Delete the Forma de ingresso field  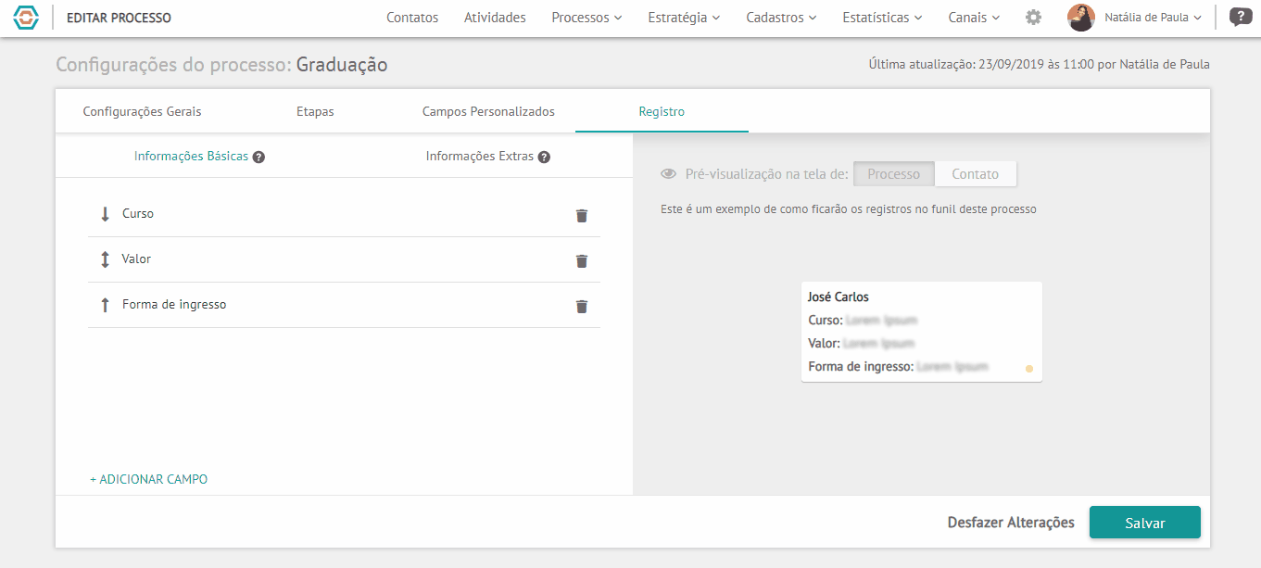click(582, 307)
